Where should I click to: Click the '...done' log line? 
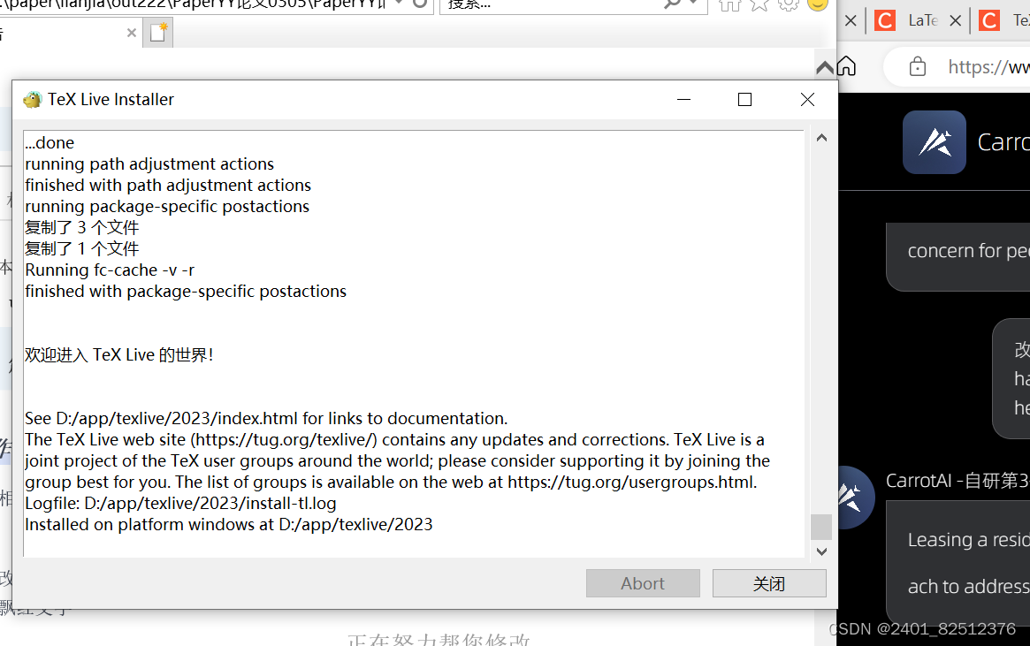(50, 142)
